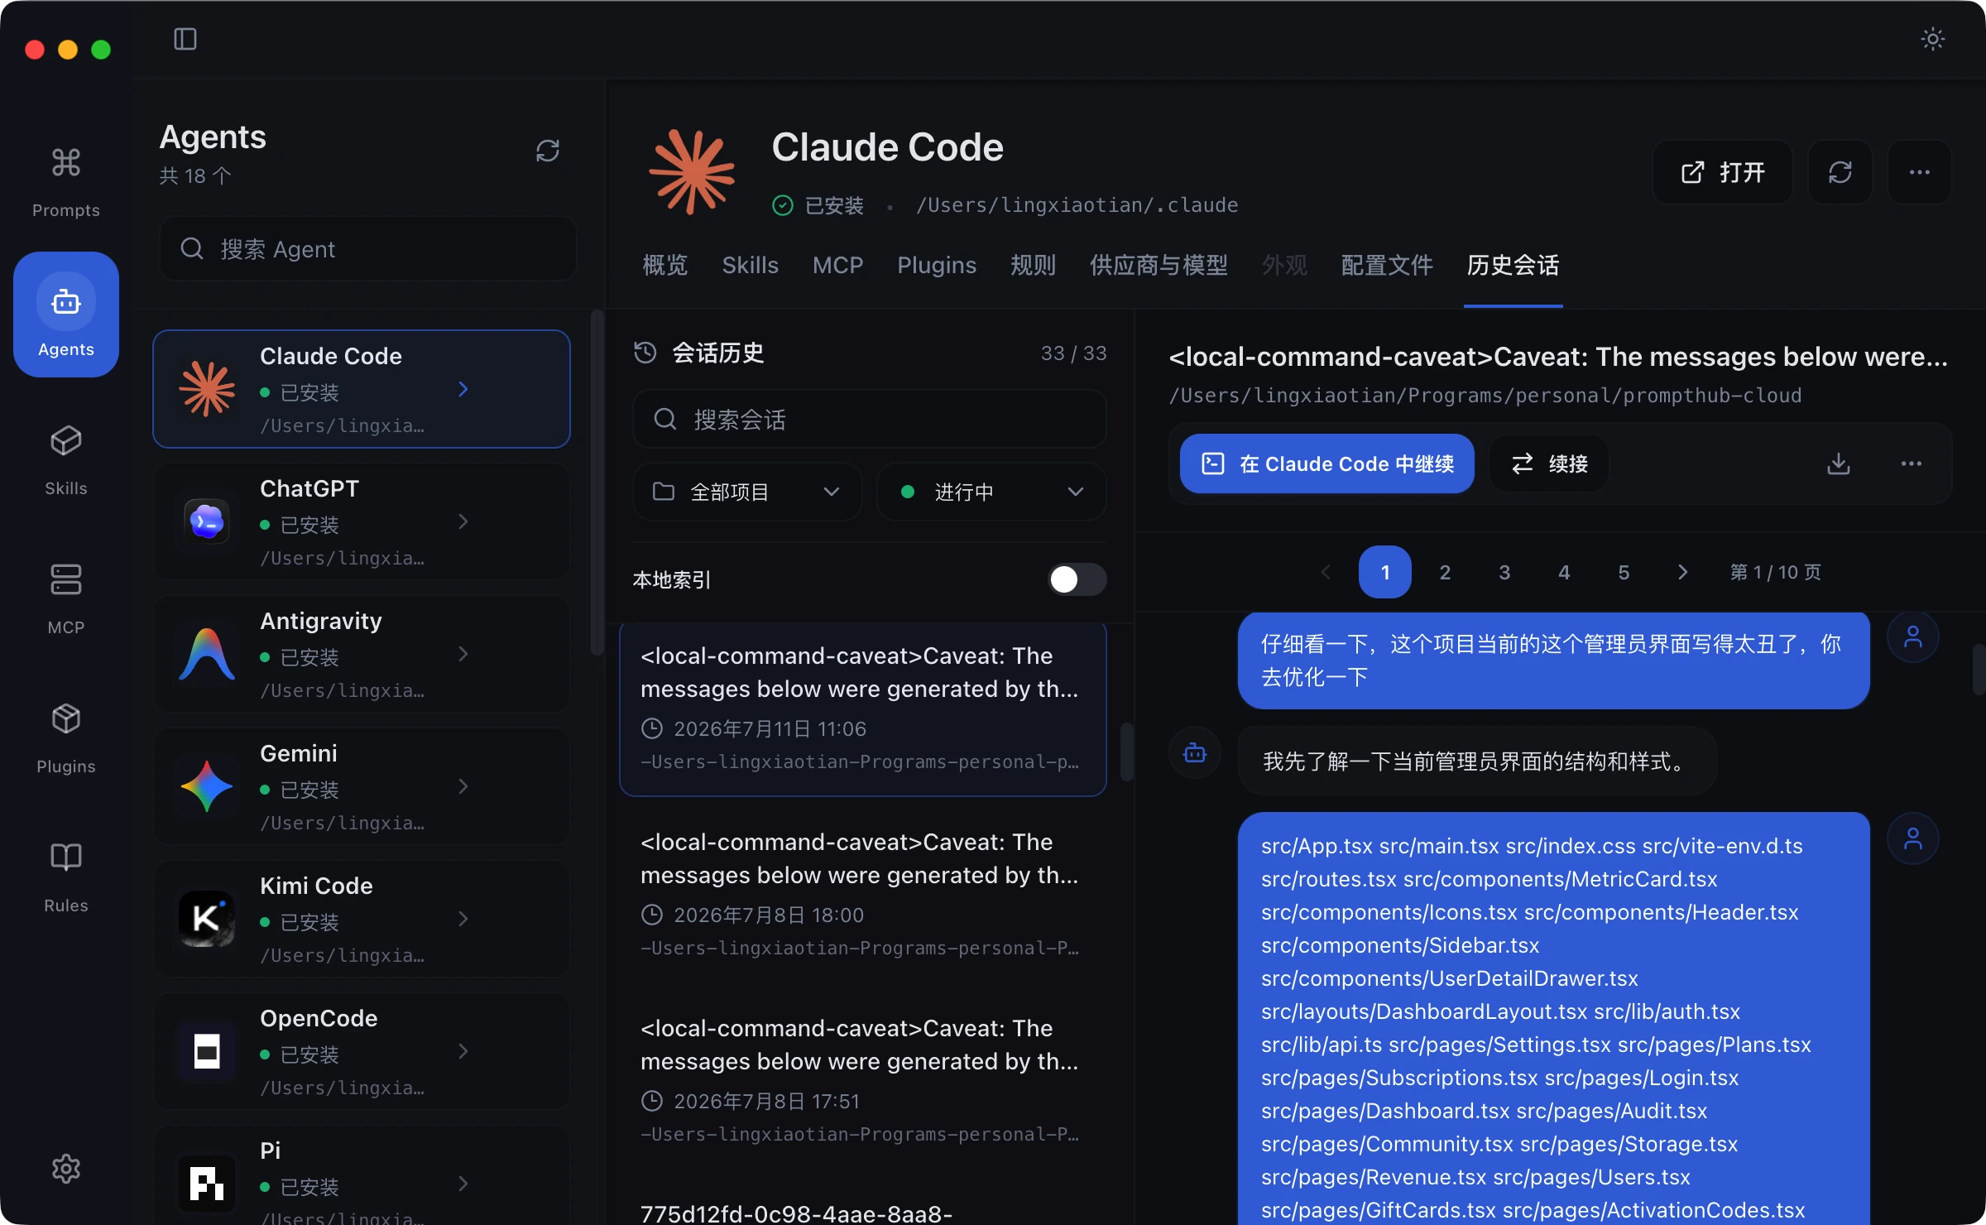Open session dated 2026年7月8日 18:00

(862, 897)
